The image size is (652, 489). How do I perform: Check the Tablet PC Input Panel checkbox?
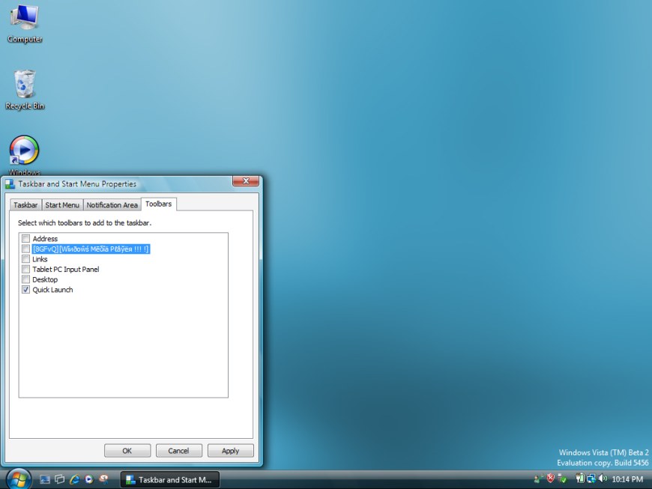(x=25, y=270)
